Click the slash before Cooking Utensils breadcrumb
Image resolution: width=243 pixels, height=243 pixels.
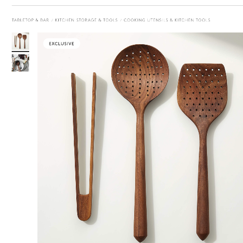click(121, 20)
